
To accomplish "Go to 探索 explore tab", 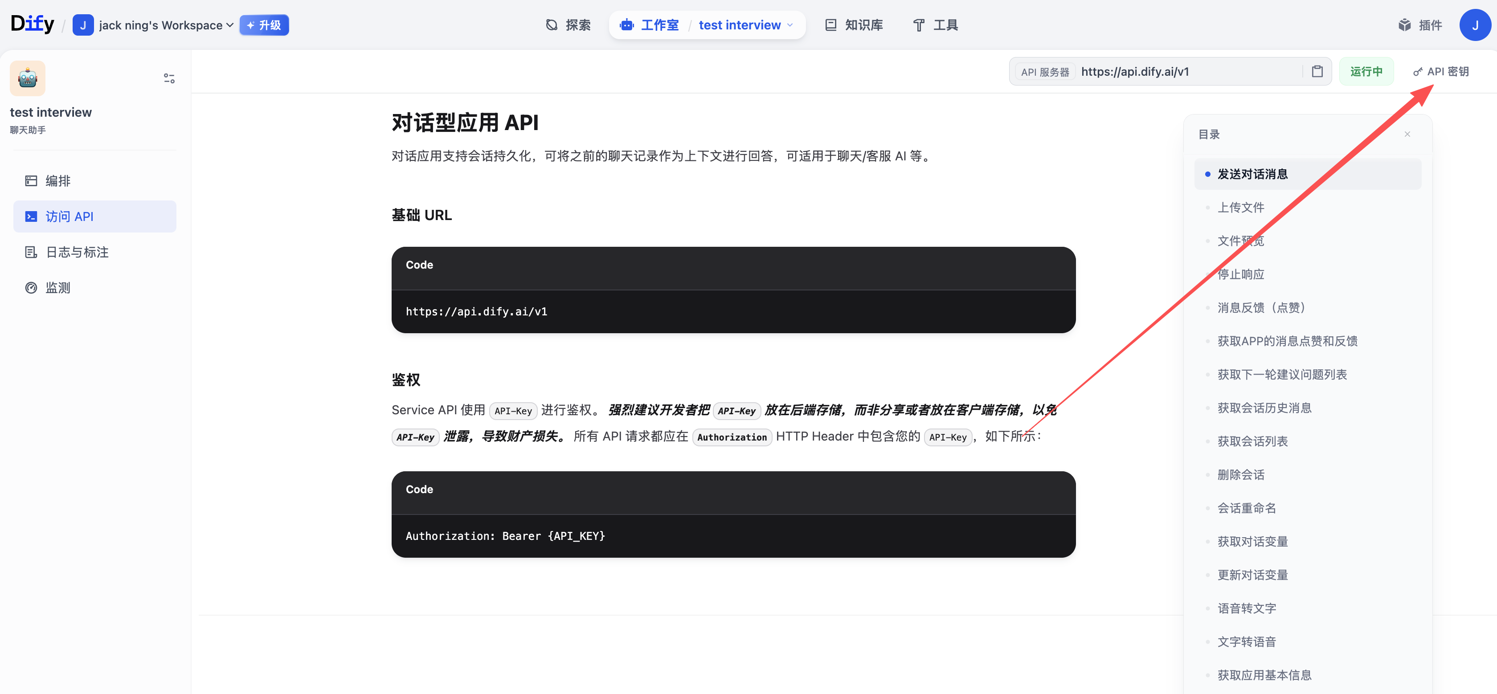I will click(569, 25).
